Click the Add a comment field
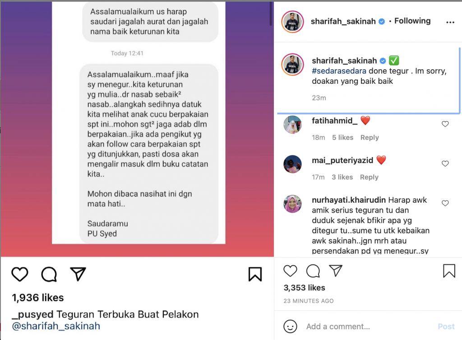The image size is (462, 340). tap(368, 326)
